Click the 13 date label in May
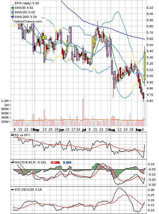Screen dimensions: 159x214 [x=44, y=129]
